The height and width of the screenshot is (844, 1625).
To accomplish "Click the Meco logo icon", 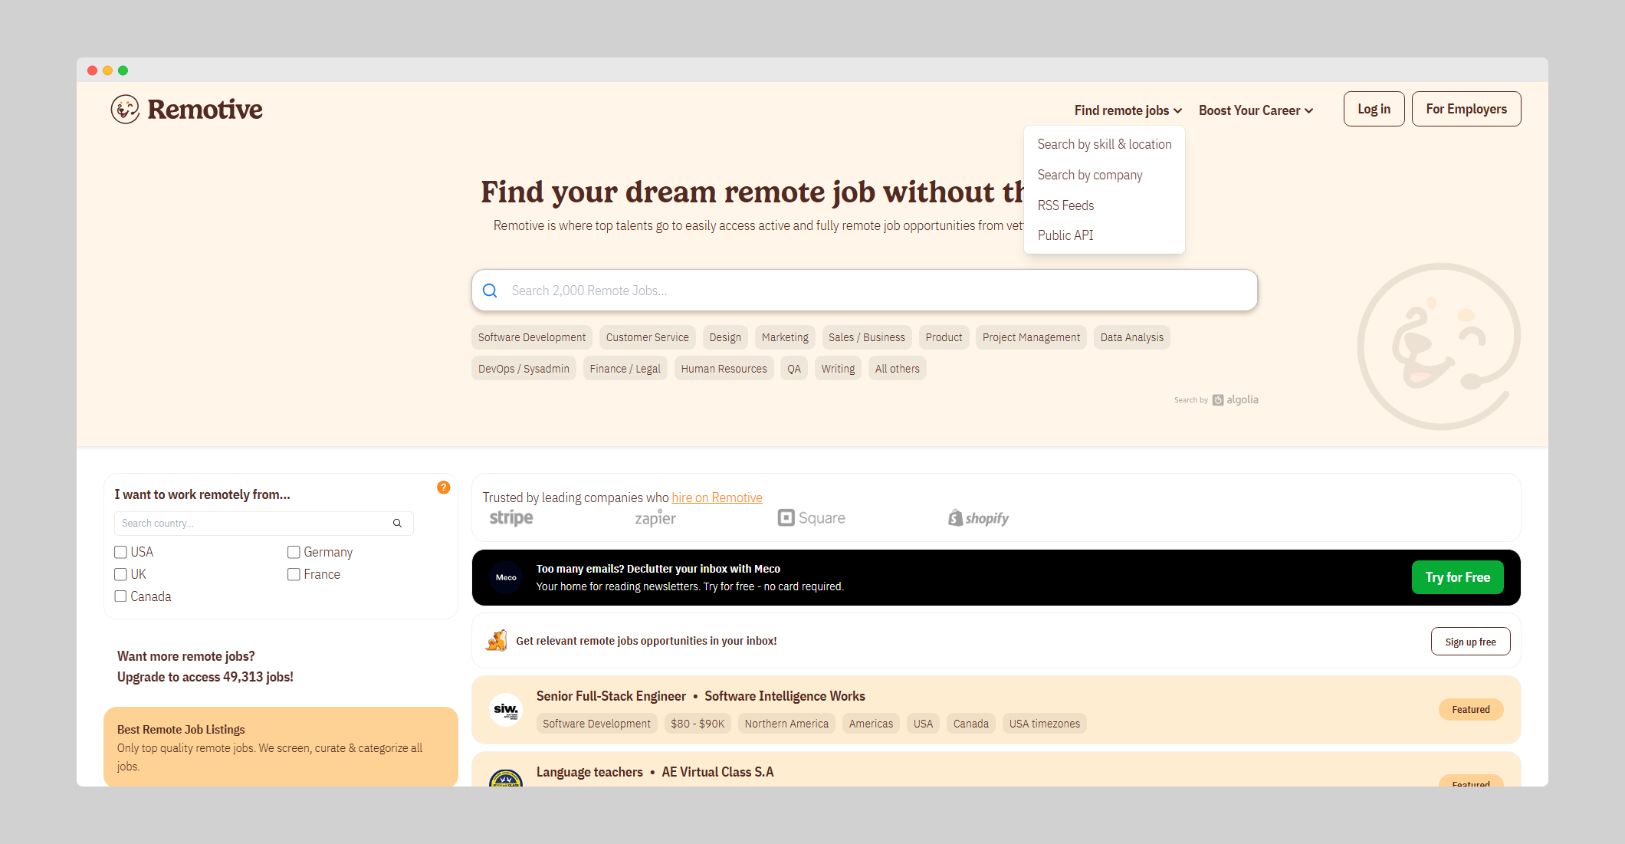I will (506, 577).
